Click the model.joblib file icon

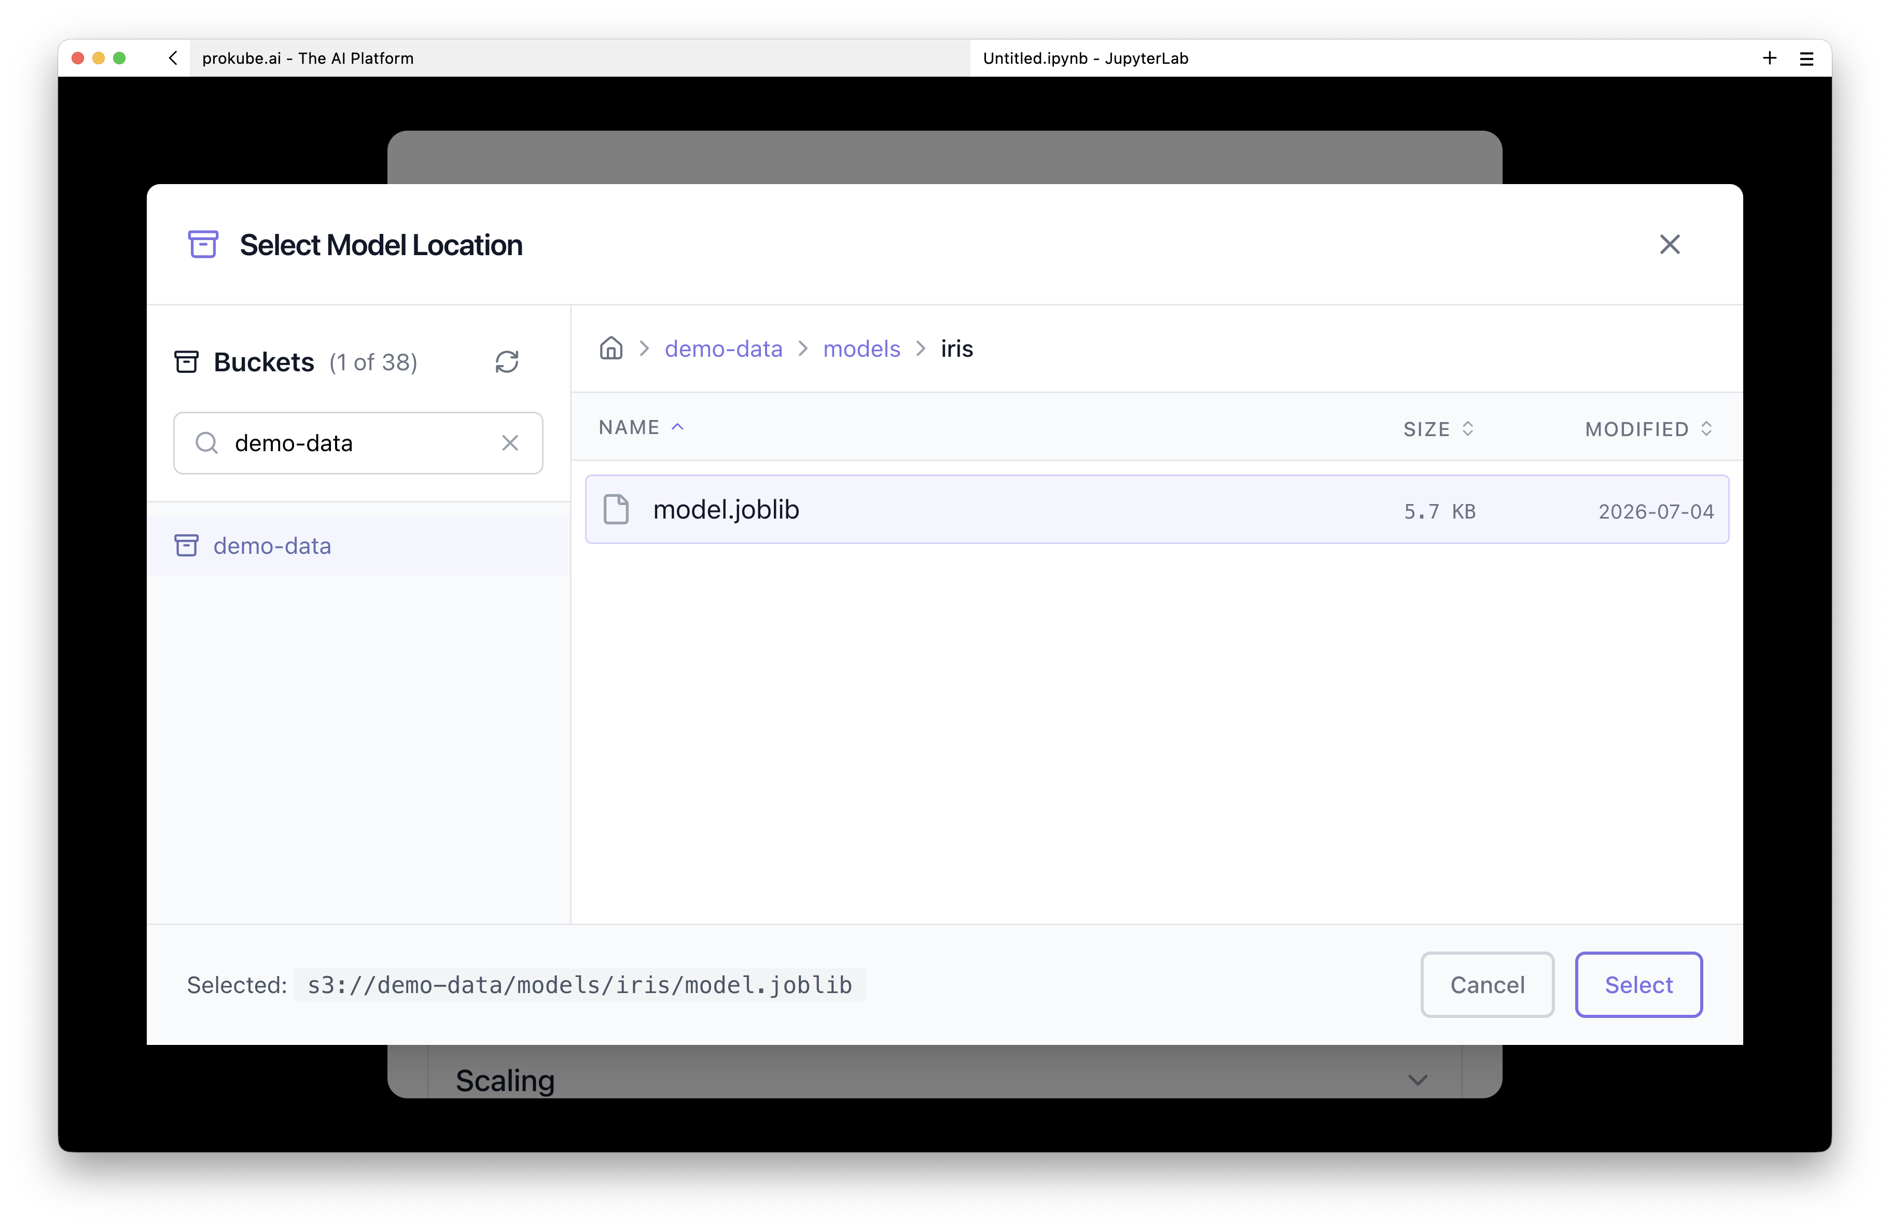coord(616,510)
